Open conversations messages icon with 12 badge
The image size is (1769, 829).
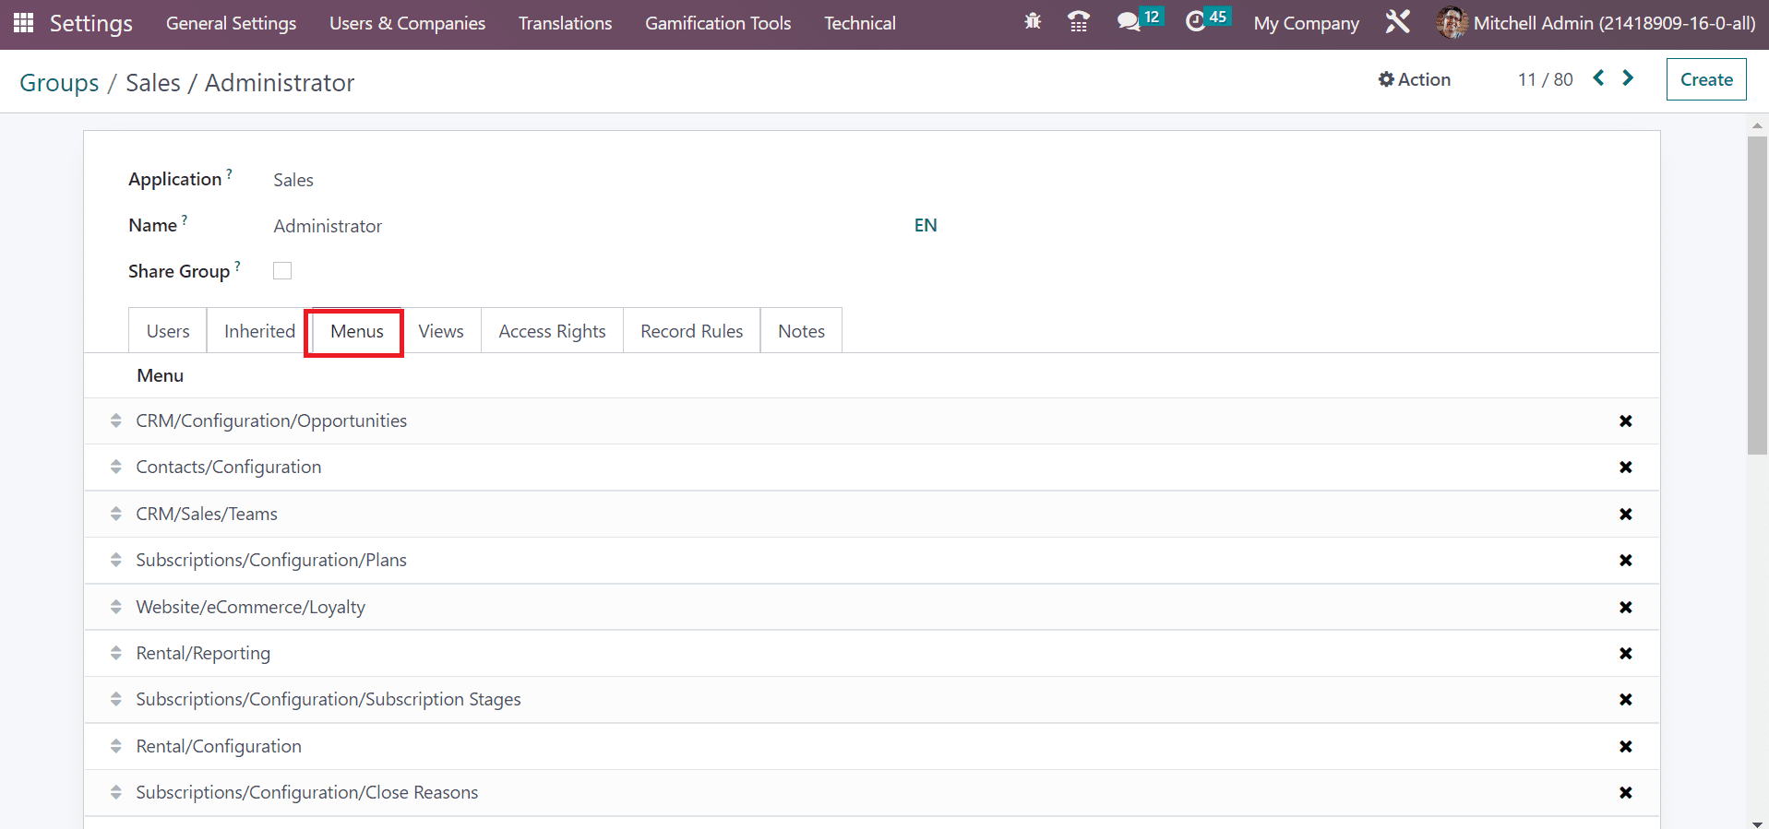pos(1141,20)
